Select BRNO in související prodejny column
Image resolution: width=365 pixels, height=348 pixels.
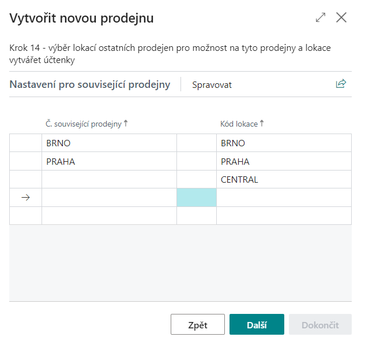tap(109, 143)
